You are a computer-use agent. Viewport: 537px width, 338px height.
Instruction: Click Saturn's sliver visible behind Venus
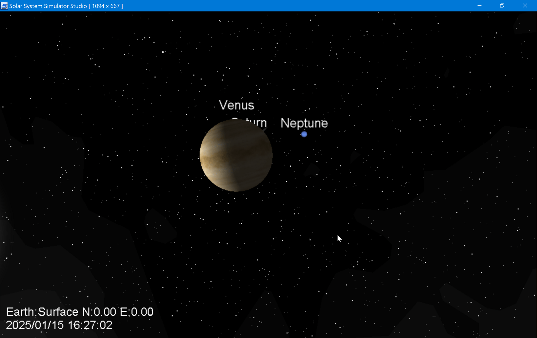(x=265, y=129)
